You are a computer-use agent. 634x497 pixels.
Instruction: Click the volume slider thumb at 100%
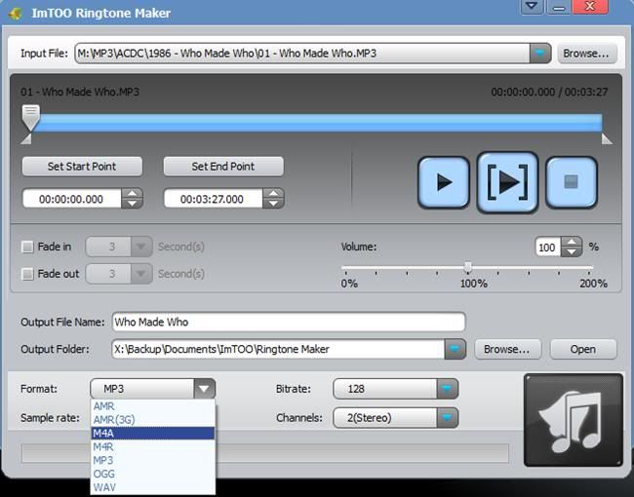(468, 267)
